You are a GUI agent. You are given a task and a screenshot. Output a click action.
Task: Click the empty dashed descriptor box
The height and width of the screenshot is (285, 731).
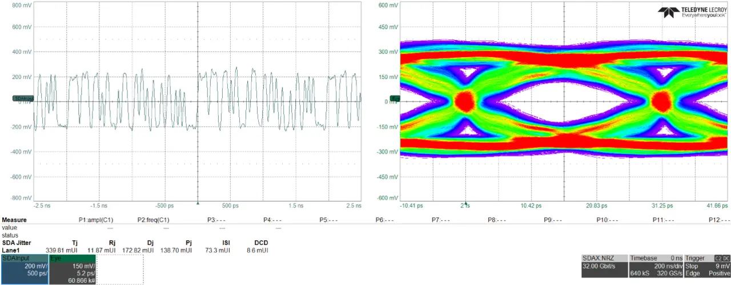pyautogui.click(x=120, y=269)
